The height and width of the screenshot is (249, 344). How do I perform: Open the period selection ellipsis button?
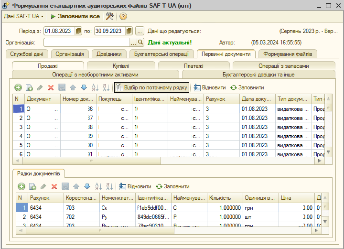point(140,31)
